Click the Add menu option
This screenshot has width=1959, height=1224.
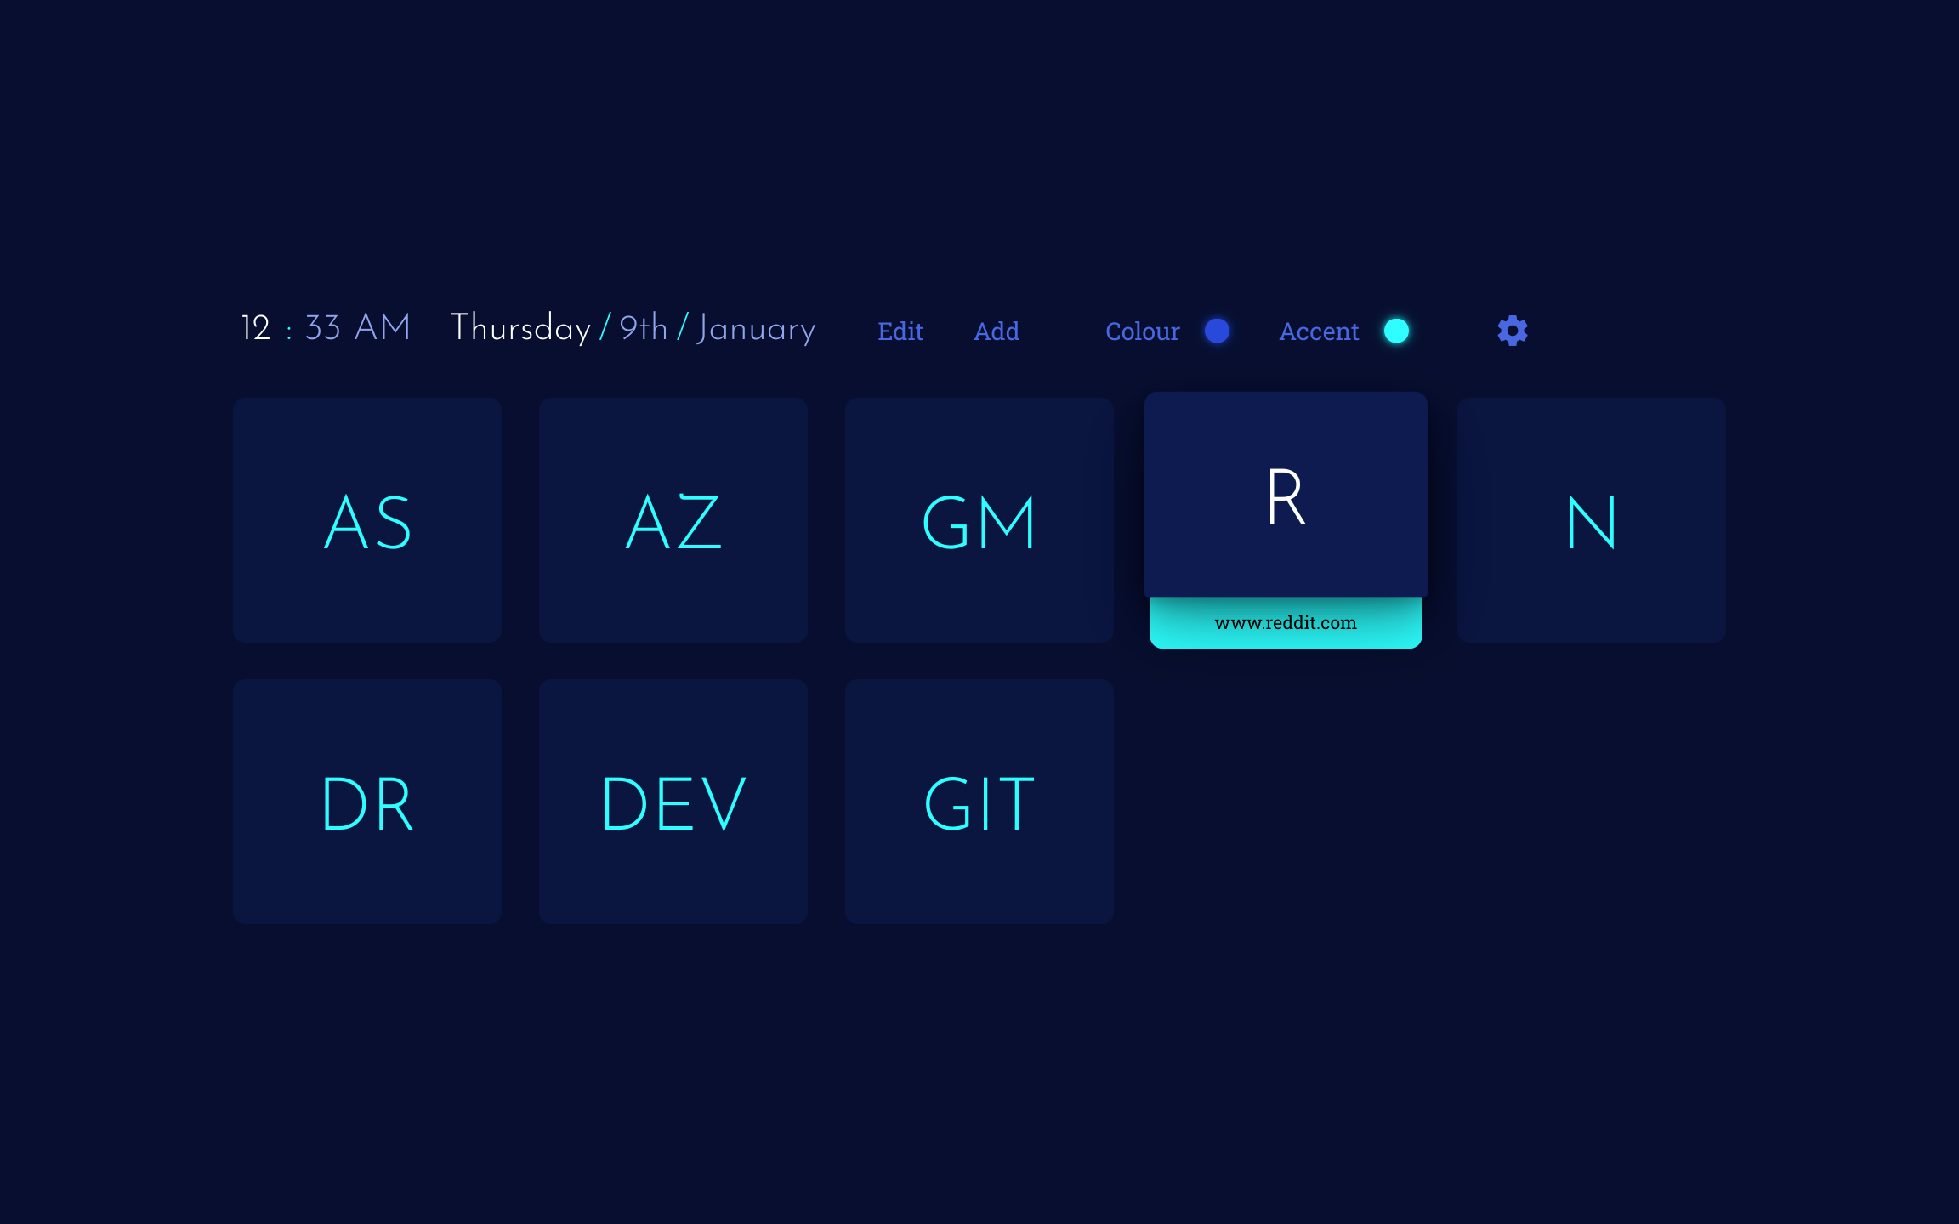tap(997, 330)
